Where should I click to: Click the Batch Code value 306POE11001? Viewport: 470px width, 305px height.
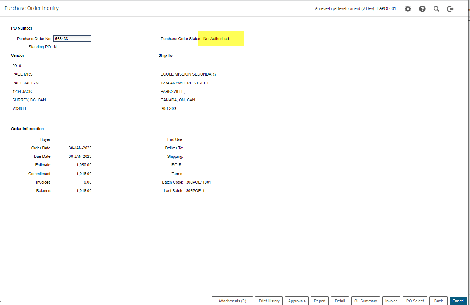click(198, 183)
